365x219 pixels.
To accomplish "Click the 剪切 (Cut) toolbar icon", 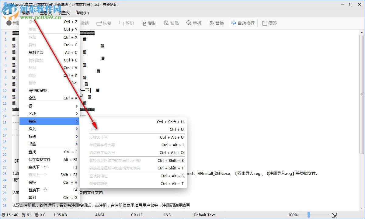I will (126, 23).
